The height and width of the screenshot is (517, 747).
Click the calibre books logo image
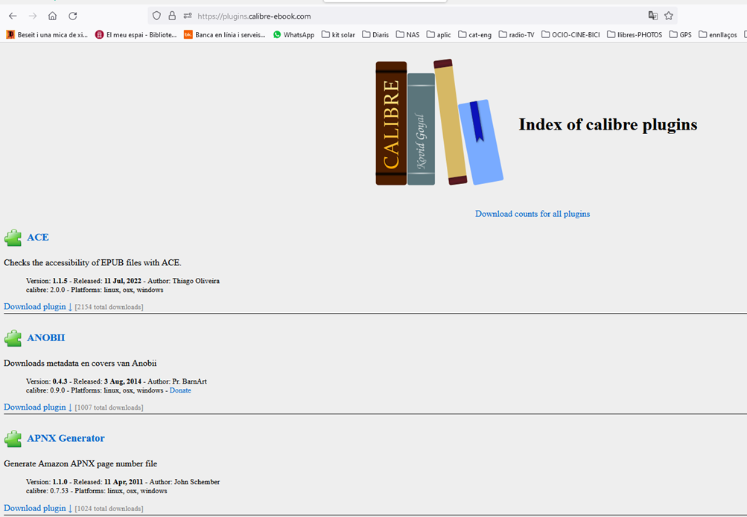(439, 123)
